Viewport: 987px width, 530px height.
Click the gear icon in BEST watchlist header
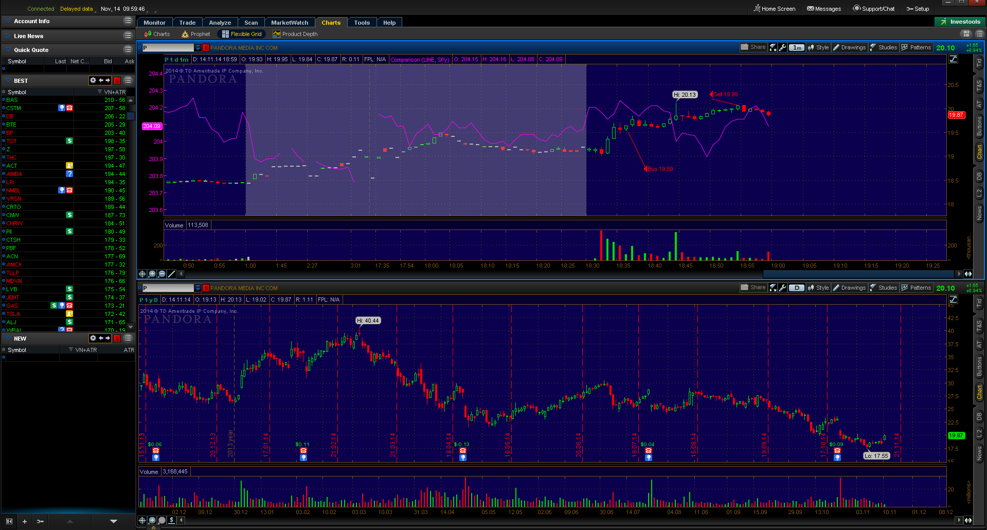[x=93, y=80]
